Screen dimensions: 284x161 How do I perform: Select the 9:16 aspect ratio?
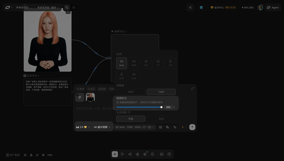[x=122, y=76]
